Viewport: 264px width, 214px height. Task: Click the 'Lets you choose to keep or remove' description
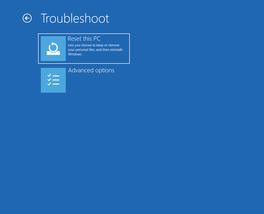pyautogui.click(x=95, y=50)
